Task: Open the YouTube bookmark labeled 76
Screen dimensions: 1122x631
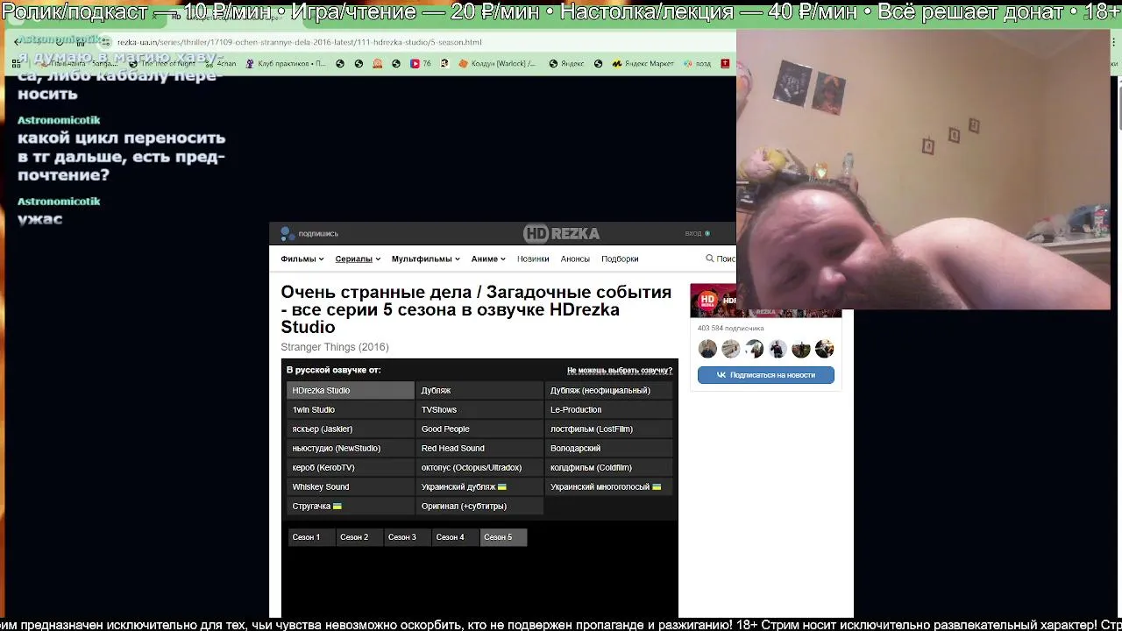Action: pos(422,64)
